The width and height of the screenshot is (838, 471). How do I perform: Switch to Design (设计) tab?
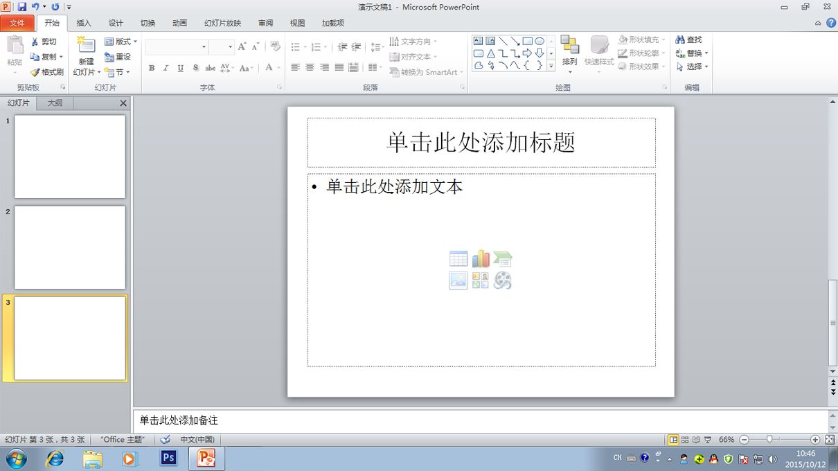pyautogui.click(x=116, y=23)
